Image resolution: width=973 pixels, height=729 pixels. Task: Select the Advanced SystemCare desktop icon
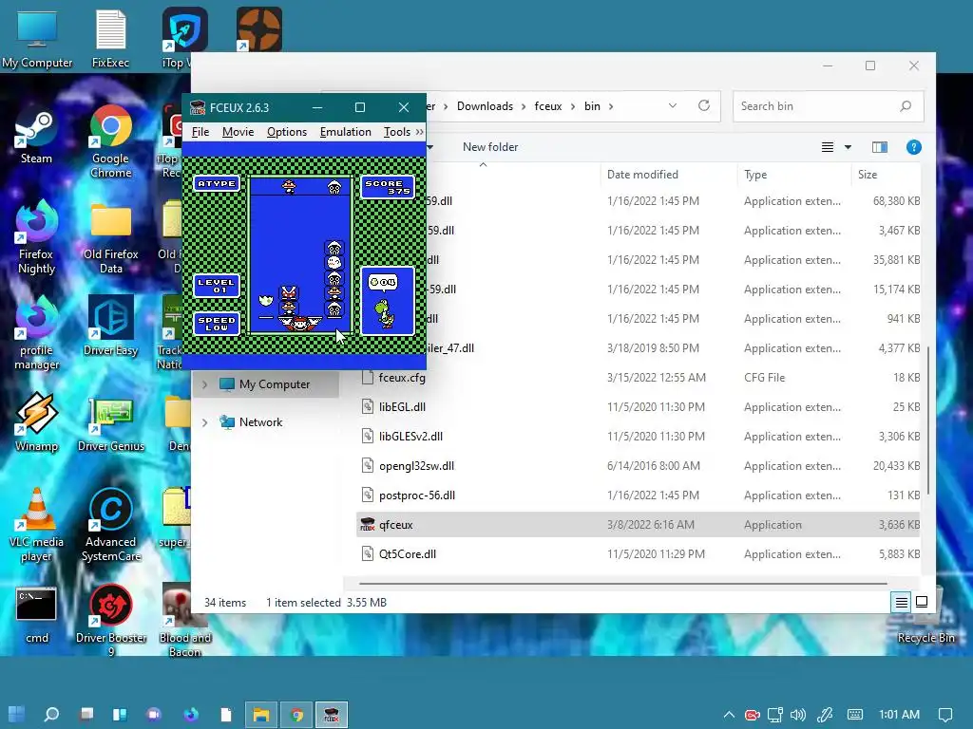click(x=110, y=526)
